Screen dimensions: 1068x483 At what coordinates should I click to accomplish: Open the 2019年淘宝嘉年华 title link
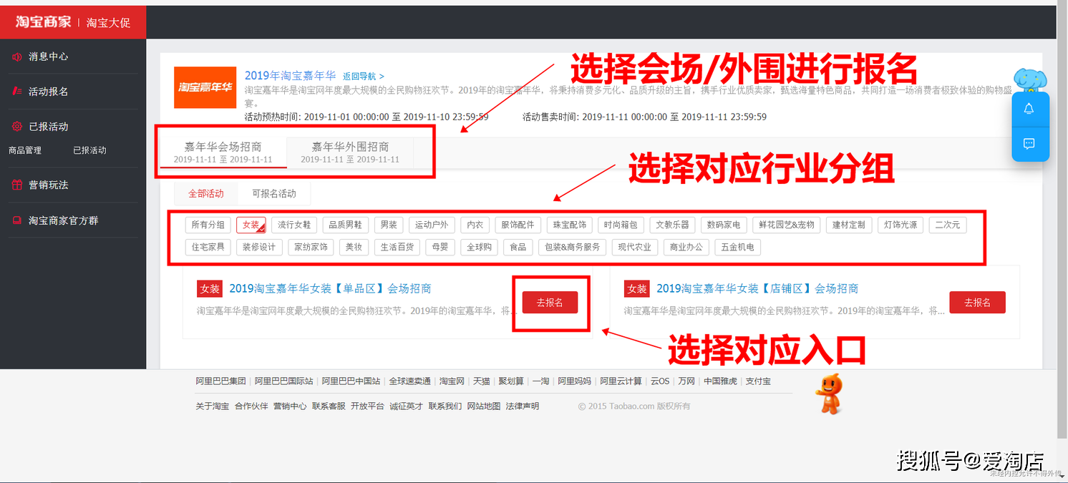tap(290, 75)
